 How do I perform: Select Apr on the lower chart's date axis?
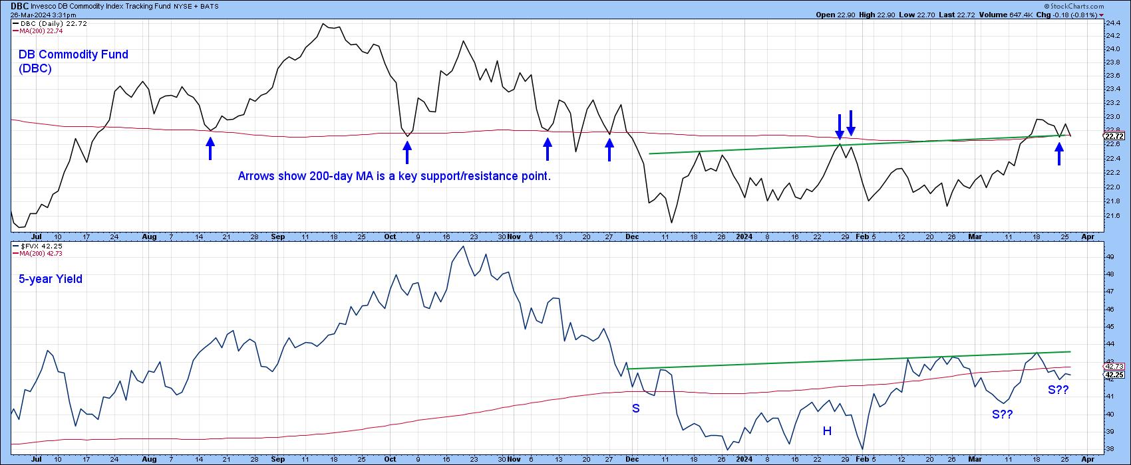click(x=1086, y=458)
